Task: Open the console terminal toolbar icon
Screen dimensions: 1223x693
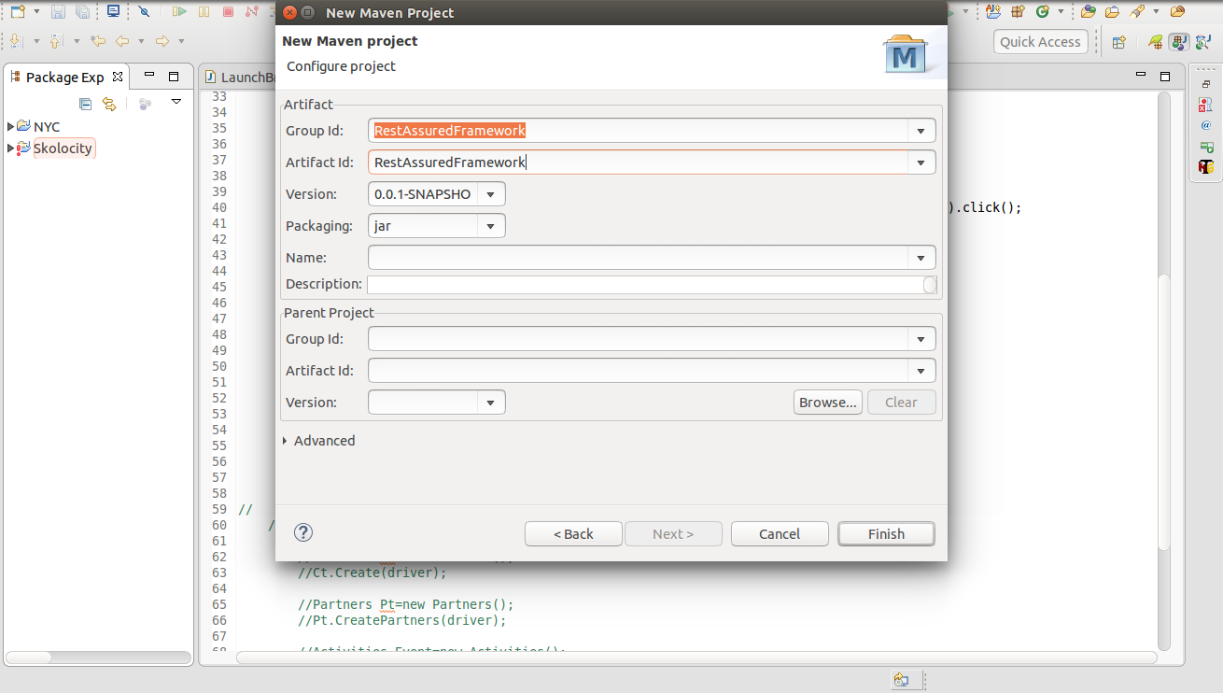Action: [113, 12]
